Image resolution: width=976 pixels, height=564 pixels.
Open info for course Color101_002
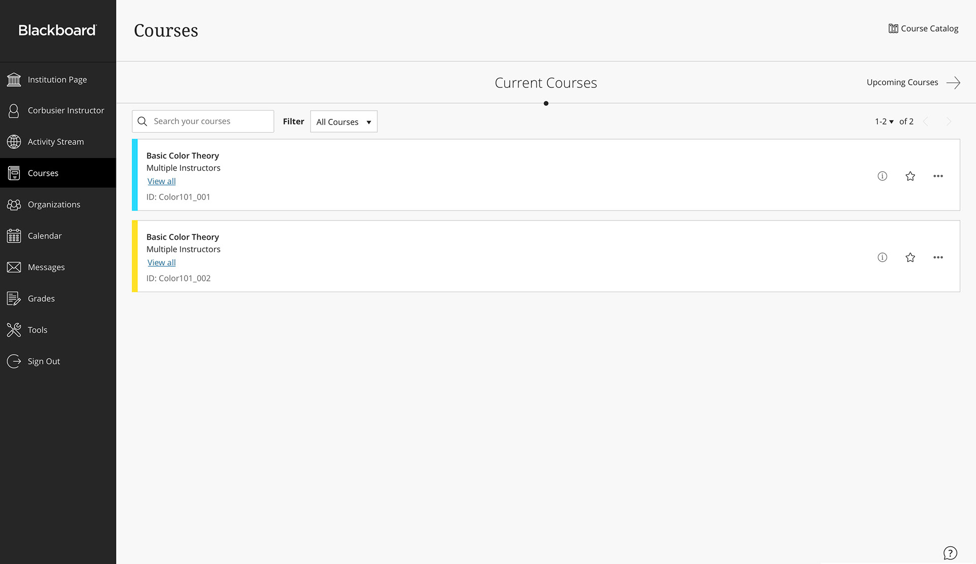[882, 257]
